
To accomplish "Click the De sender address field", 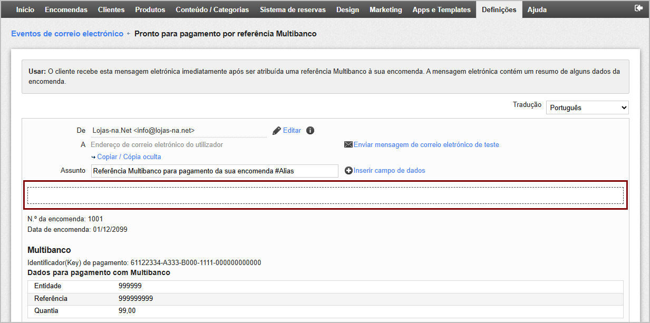I will pyautogui.click(x=179, y=131).
